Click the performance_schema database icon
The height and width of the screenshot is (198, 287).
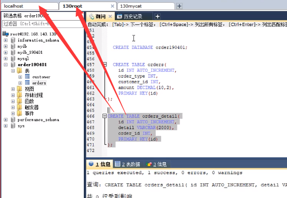click(13, 120)
